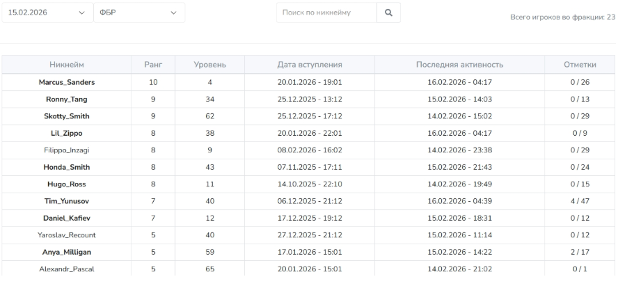Click marks 0 / 9 for Lil_Zippo

point(580,133)
